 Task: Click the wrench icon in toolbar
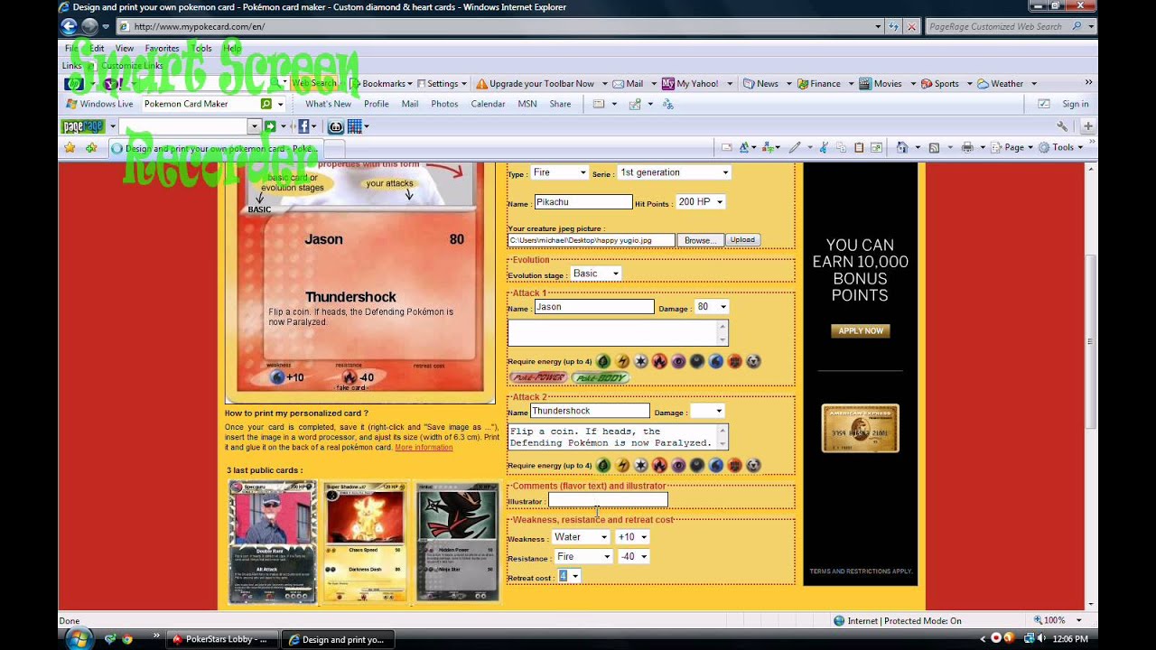click(1062, 126)
